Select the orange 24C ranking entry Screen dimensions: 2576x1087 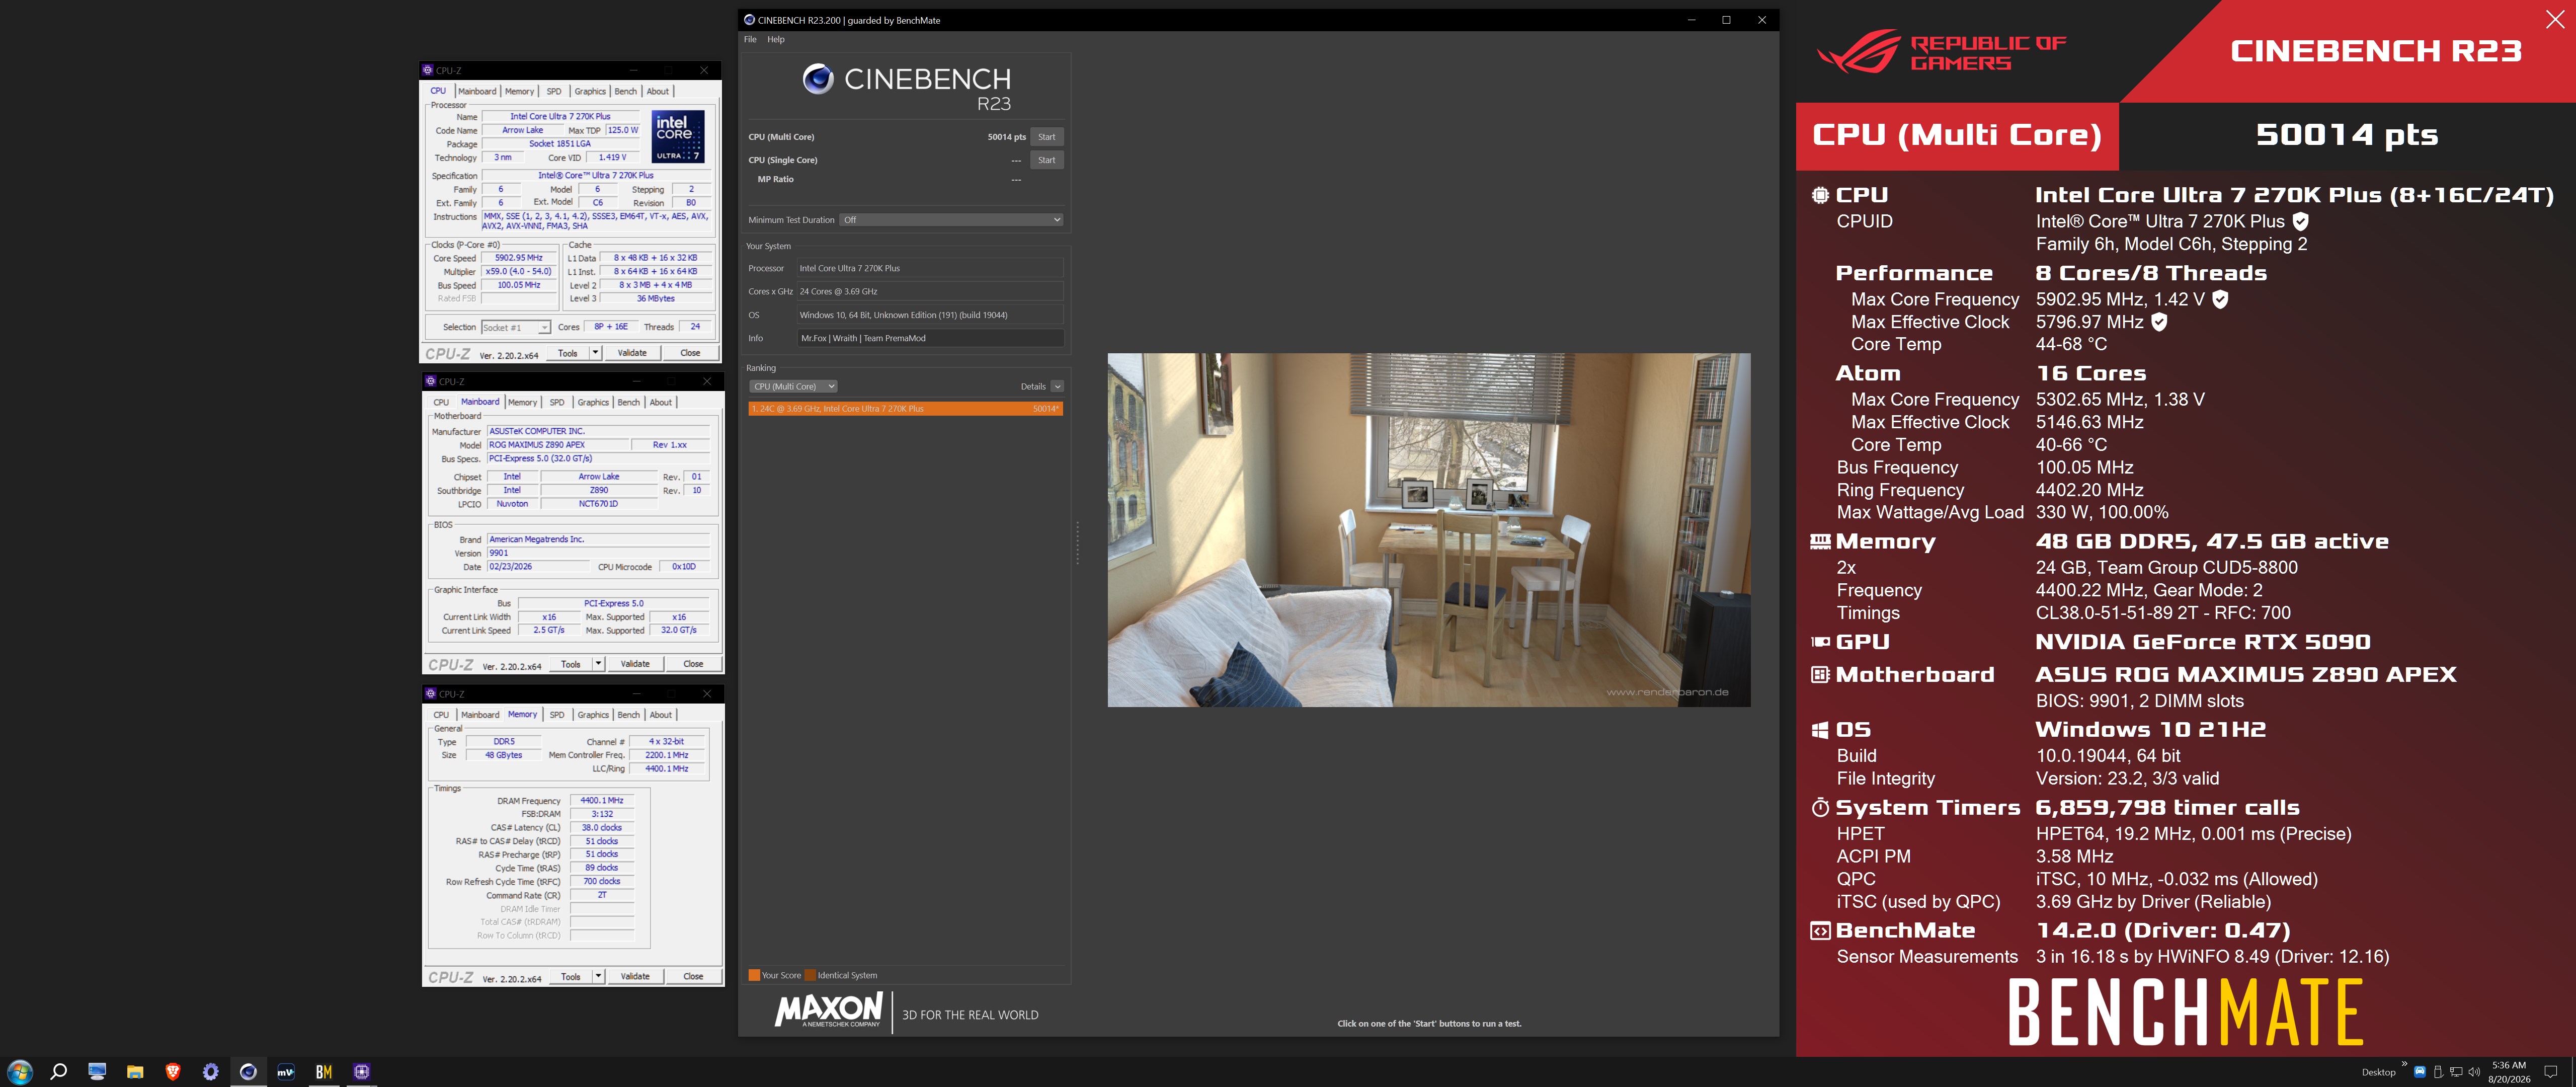click(x=905, y=409)
